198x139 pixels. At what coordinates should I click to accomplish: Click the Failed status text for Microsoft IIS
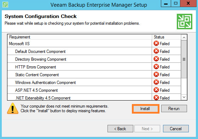(165, 44)
